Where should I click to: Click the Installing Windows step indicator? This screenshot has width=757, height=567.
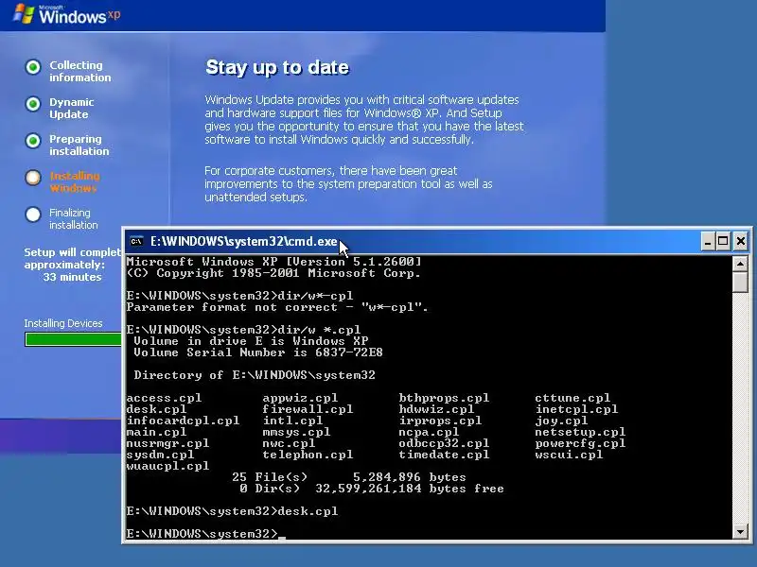(33, 178)
